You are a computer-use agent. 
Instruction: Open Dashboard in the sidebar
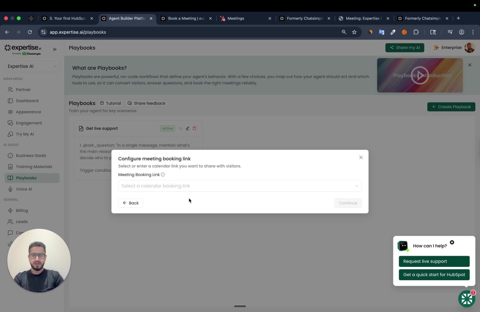coord(27,101)
